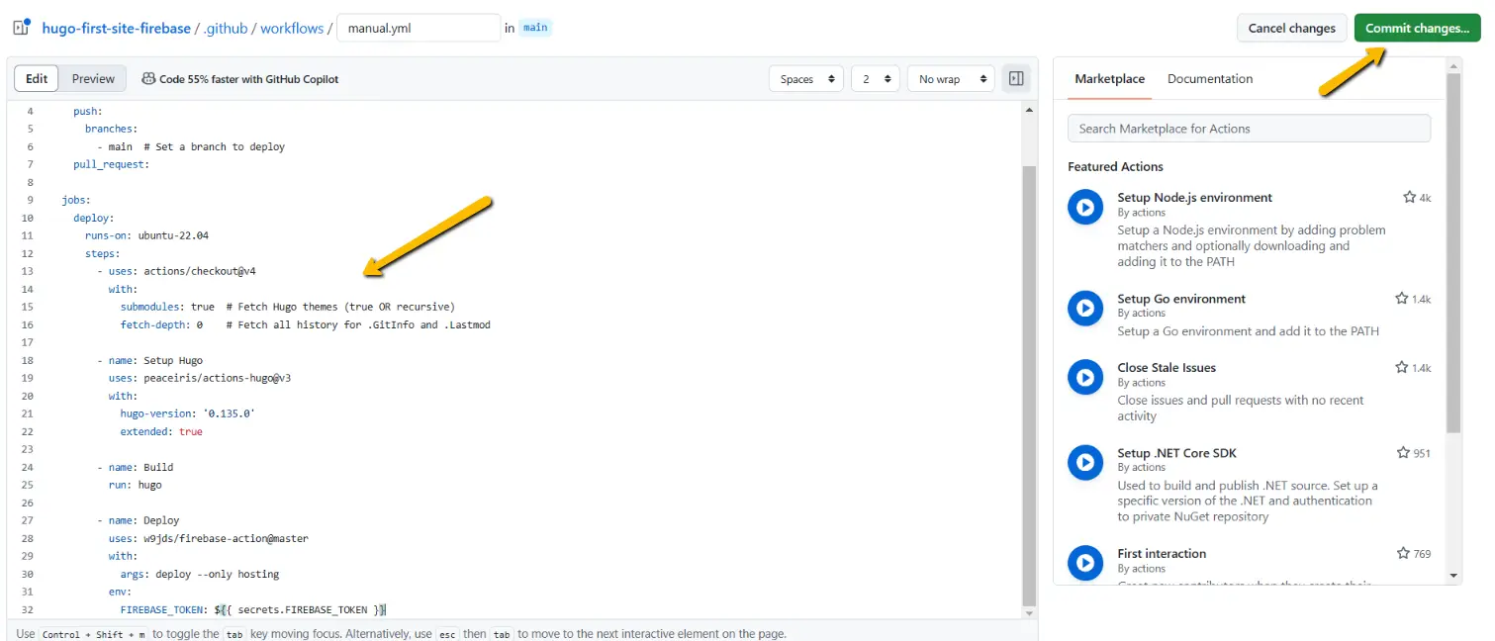Click the Commit changes button
This screenshot has height=641, width=1495.
1417,28
